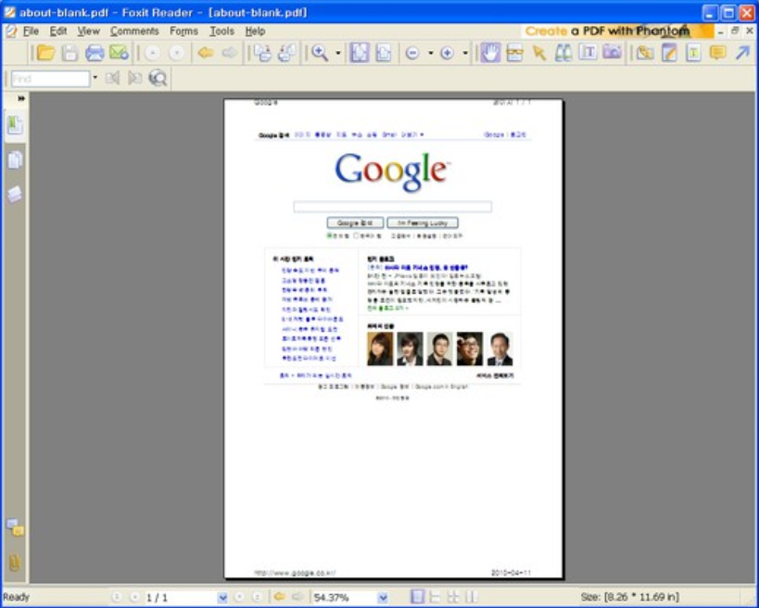This screenshot has width=759, height=608.
Task: Open the page number dropdown showing 1 / 1
Action: (222, 598)
